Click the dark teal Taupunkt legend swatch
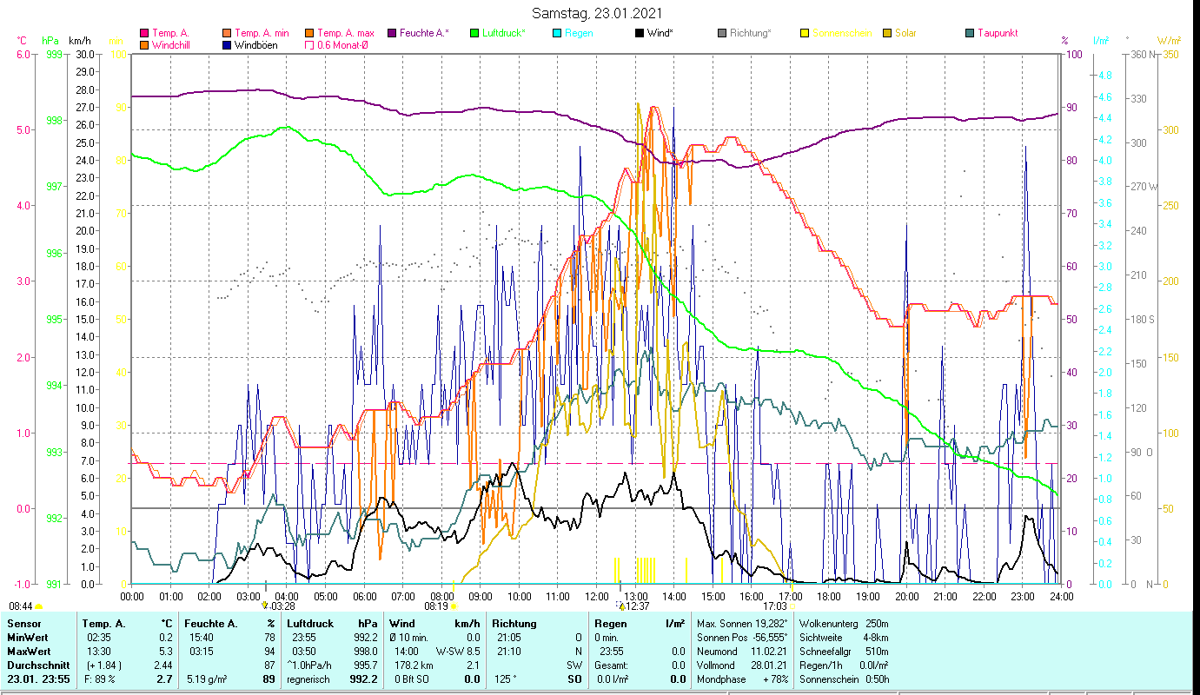This screenshot has height=695, width=1200. (x=970, y=33)
